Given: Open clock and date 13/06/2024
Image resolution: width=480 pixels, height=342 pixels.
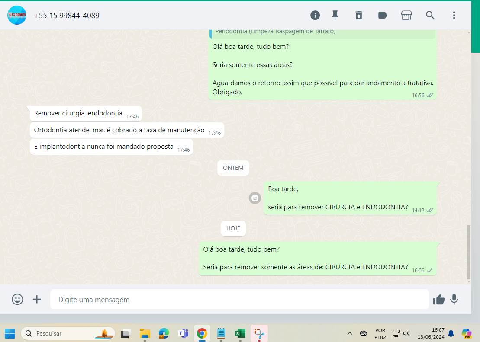Looking at the screenshot, I should tap(431, 333).
